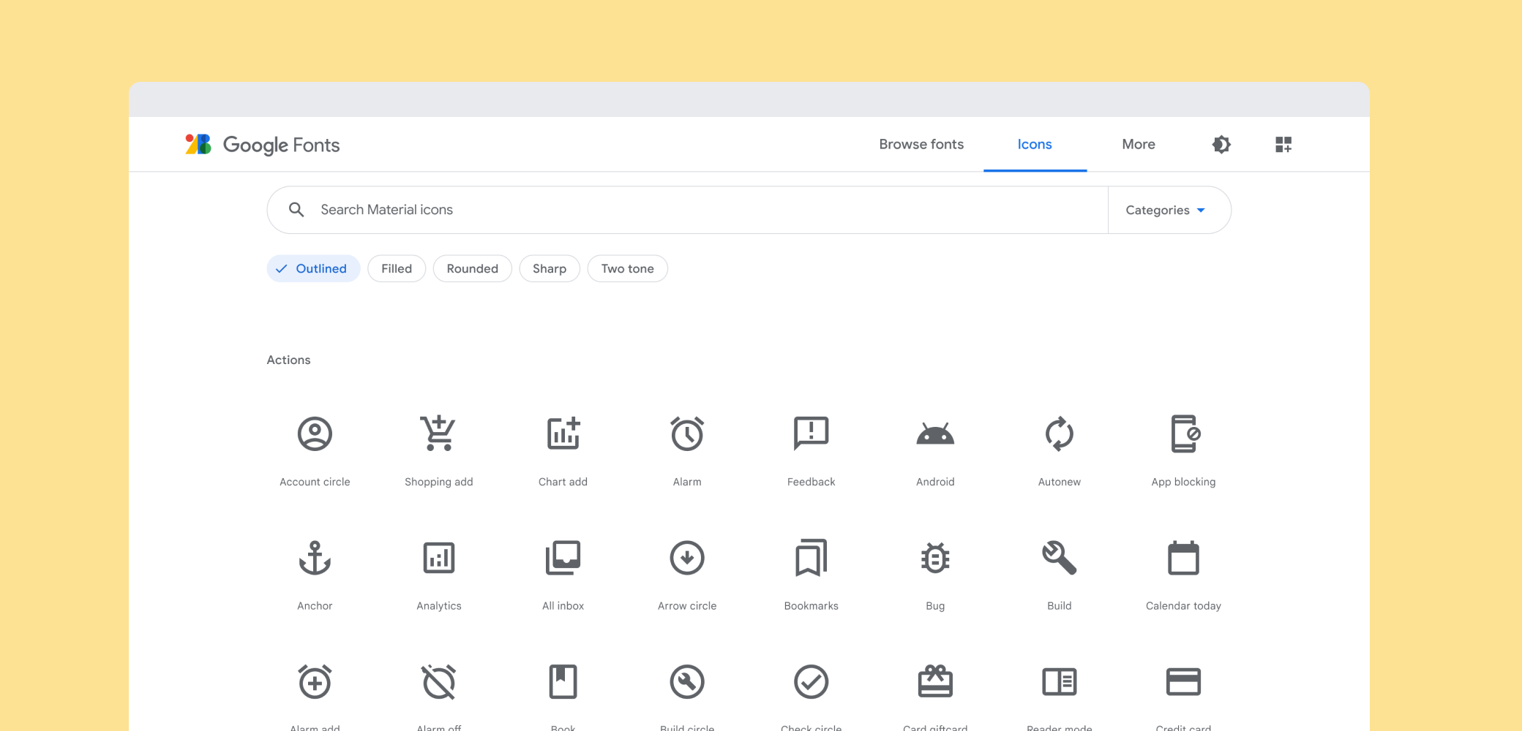Toggle dark mode with the theme icon

pos(1221,144)
